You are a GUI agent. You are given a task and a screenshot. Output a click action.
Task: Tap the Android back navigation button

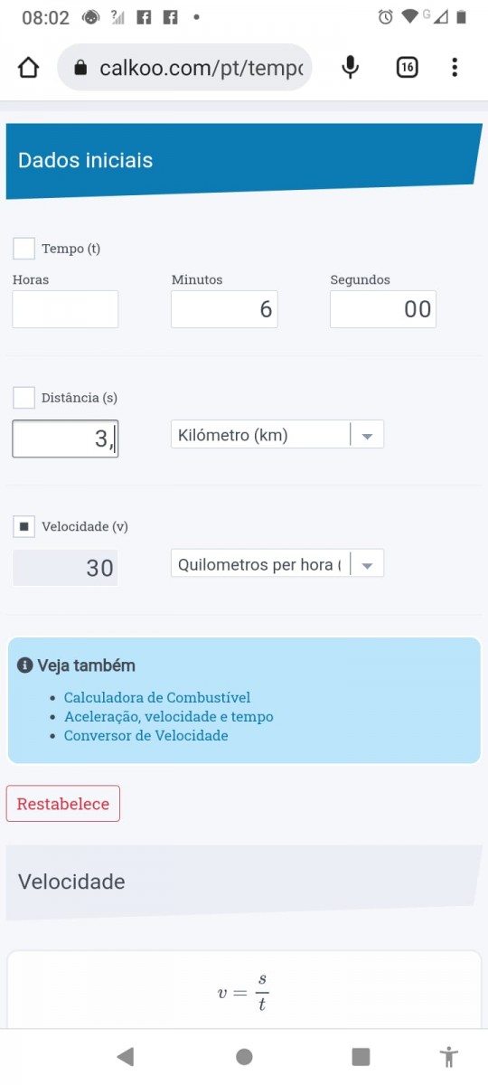pyautogui.click(x=126, y=1056)
